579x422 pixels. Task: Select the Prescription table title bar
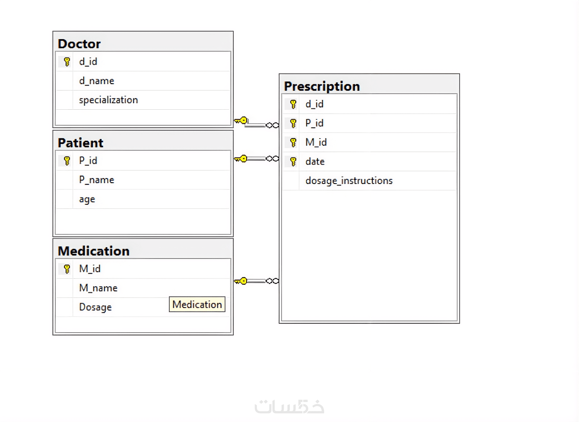369,86
